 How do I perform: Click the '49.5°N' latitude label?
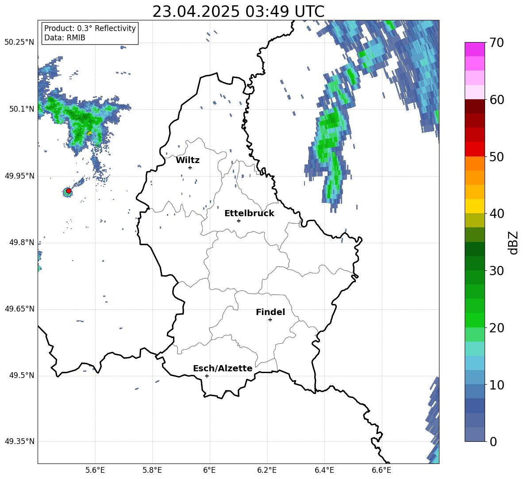pos(21,375)
